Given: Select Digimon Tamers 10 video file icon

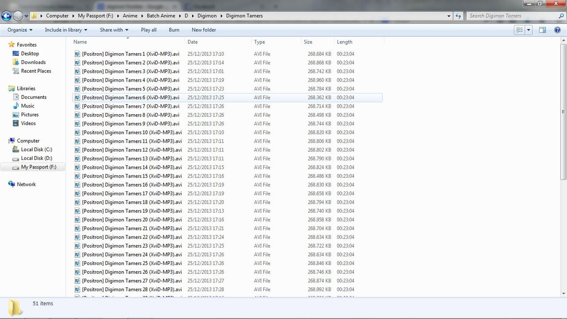Looking at the screenshot, I should click(x=77, y=132).
